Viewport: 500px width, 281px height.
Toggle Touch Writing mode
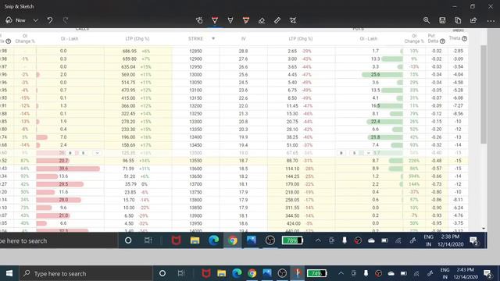point(199,20)
